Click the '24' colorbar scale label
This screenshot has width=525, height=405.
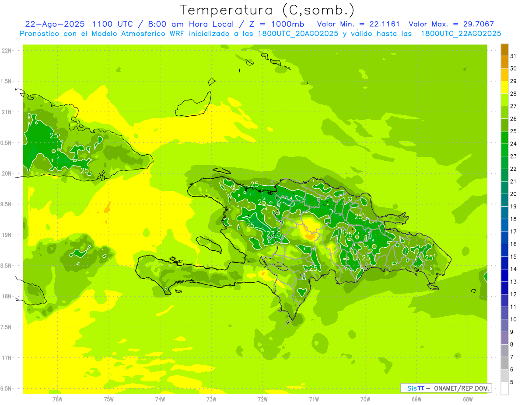(514, 144)
